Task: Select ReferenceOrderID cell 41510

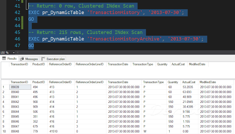Action: tap(53, 131)
